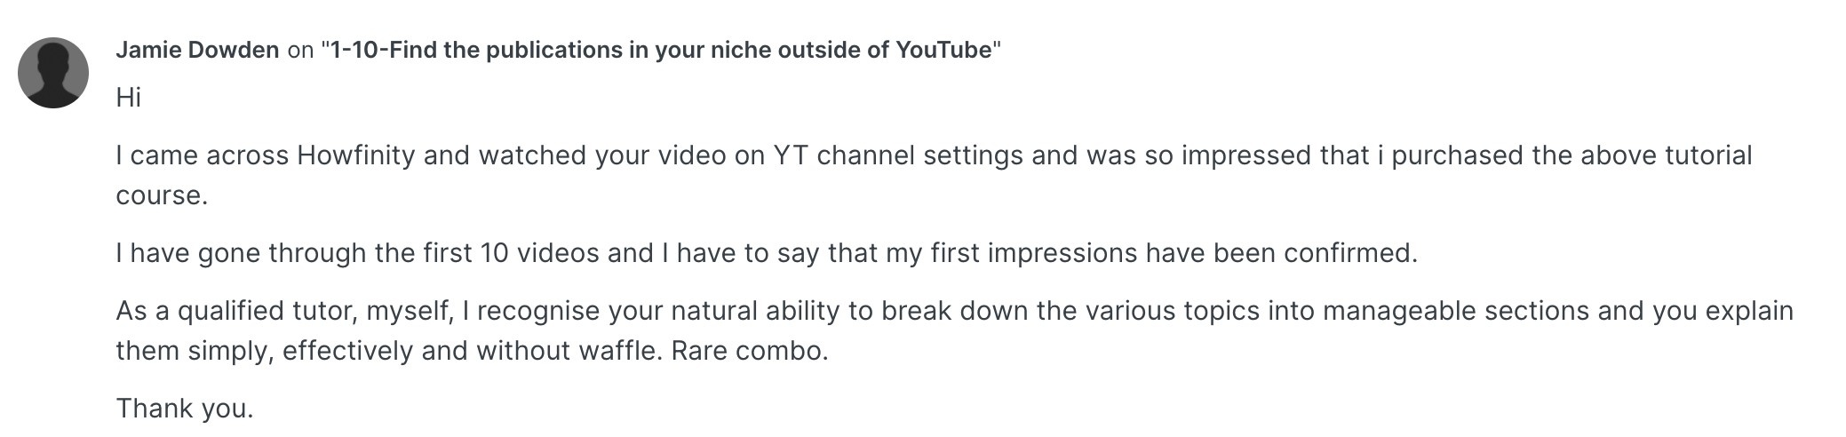Click "without waffle" in the comment
1846x437 pixels.
coord(569,351)
